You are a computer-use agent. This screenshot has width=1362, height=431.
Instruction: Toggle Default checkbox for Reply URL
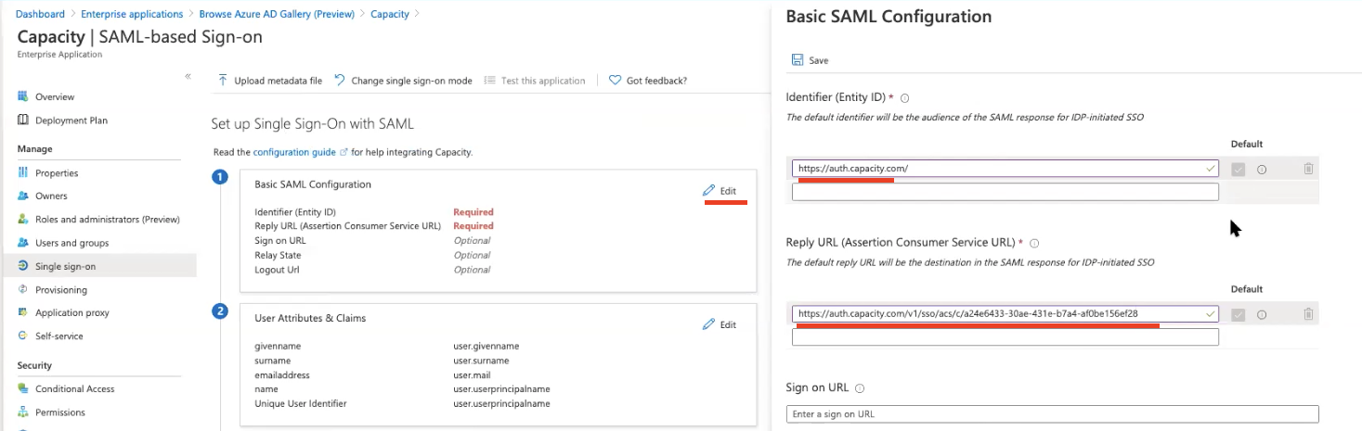(1238, 314)
